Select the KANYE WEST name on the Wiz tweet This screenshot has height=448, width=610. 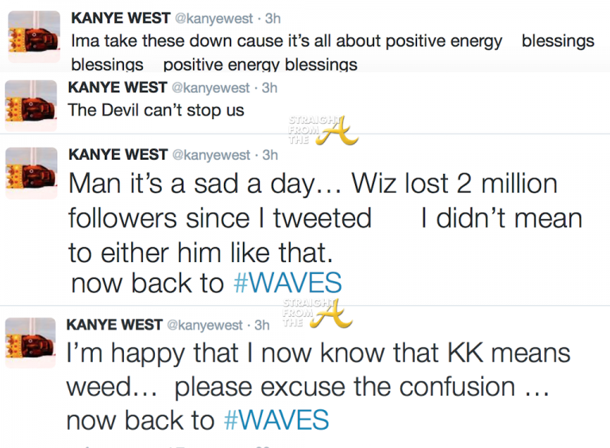coord(118,154)
